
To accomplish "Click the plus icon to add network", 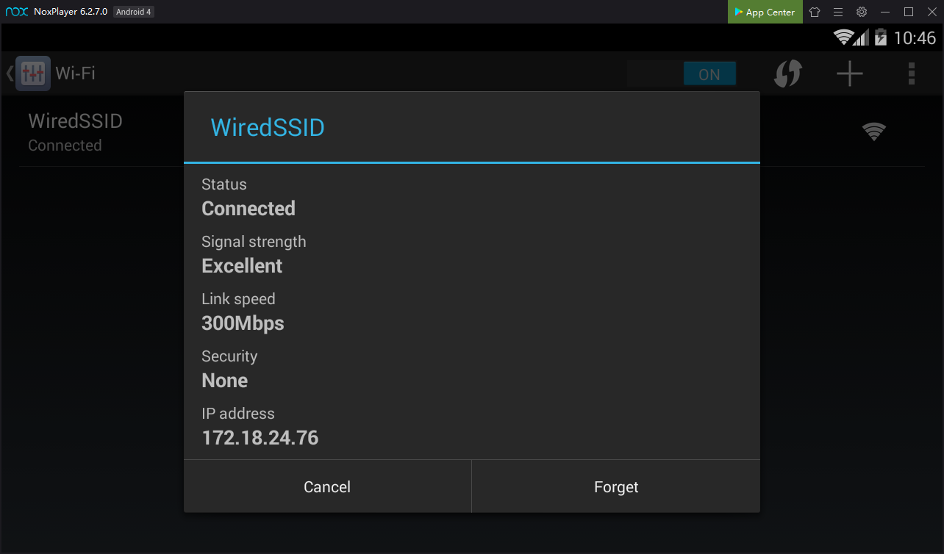I will click(849, 73).
